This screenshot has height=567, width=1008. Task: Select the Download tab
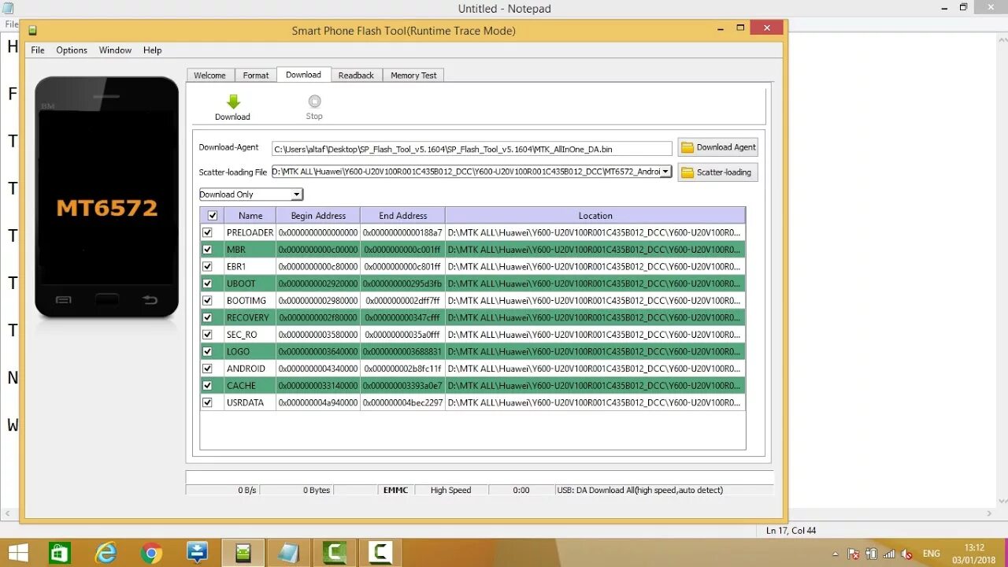pos(303,74)
